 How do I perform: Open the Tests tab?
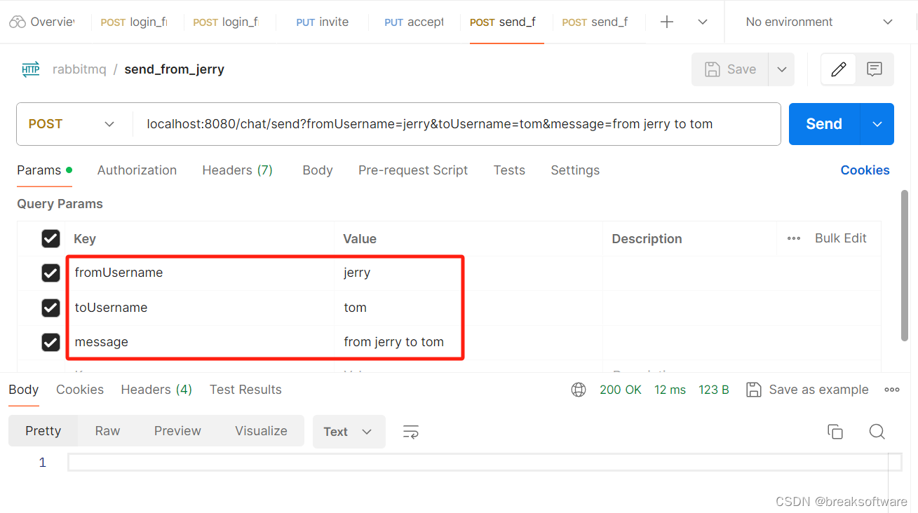click(x=509, y=170)
